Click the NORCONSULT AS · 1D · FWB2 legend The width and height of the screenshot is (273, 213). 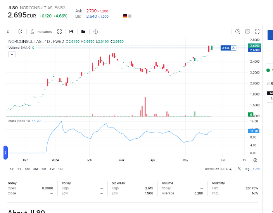[x=36, y=41]
